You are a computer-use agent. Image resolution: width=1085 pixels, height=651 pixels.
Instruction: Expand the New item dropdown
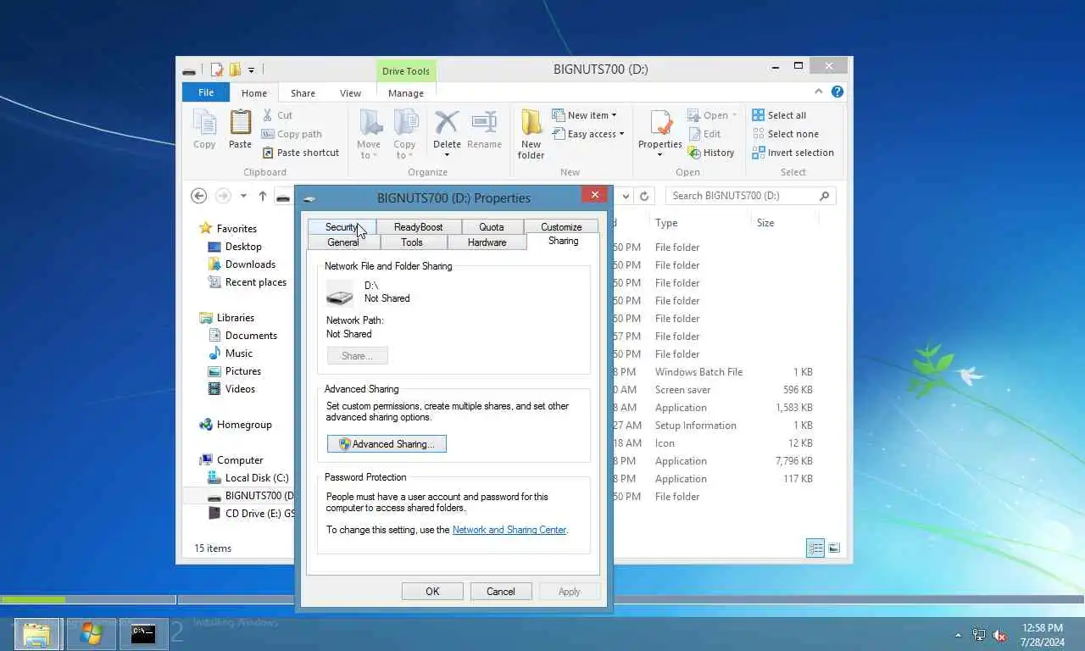pos(614,115)
